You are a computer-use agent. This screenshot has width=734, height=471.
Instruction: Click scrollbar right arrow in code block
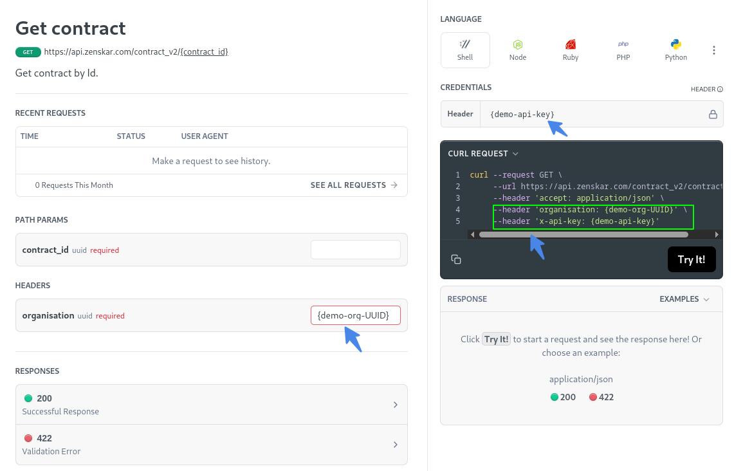pos(716,235)
